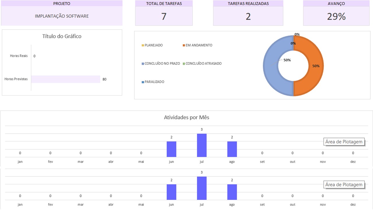The height and width of the screenshot is (210, 373).
Task: Click the total tasks value 7
Action: coord(164,16)
